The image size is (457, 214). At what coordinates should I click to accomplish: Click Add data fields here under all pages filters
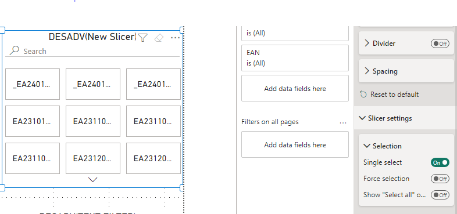tap(295, 144)
